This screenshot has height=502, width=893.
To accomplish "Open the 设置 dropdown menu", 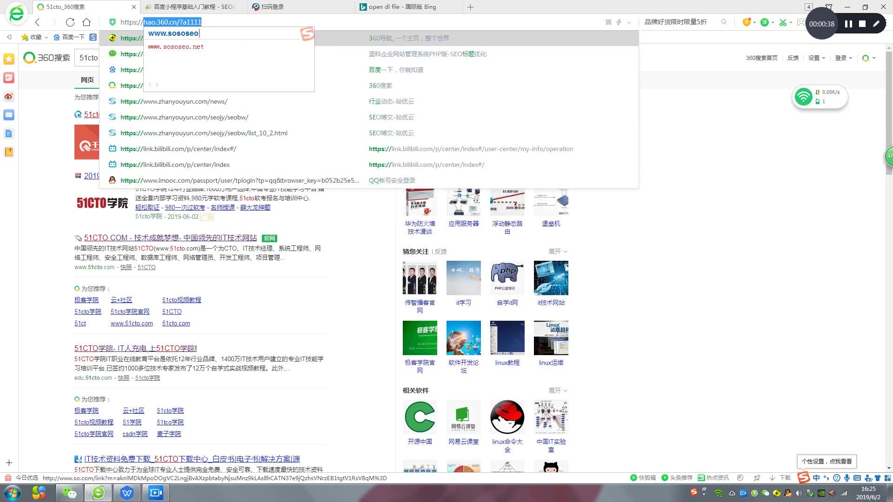I will (x=816, y=58).
